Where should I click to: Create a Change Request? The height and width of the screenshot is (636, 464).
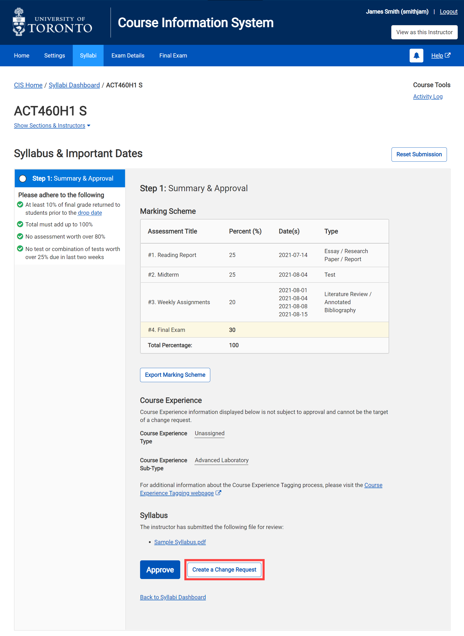tap(224, 569)
